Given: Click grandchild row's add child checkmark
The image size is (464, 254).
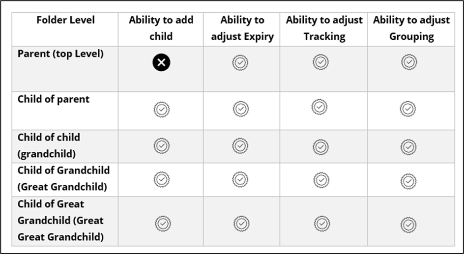Looking at the screenshot, I should click(x=162, y=146).
